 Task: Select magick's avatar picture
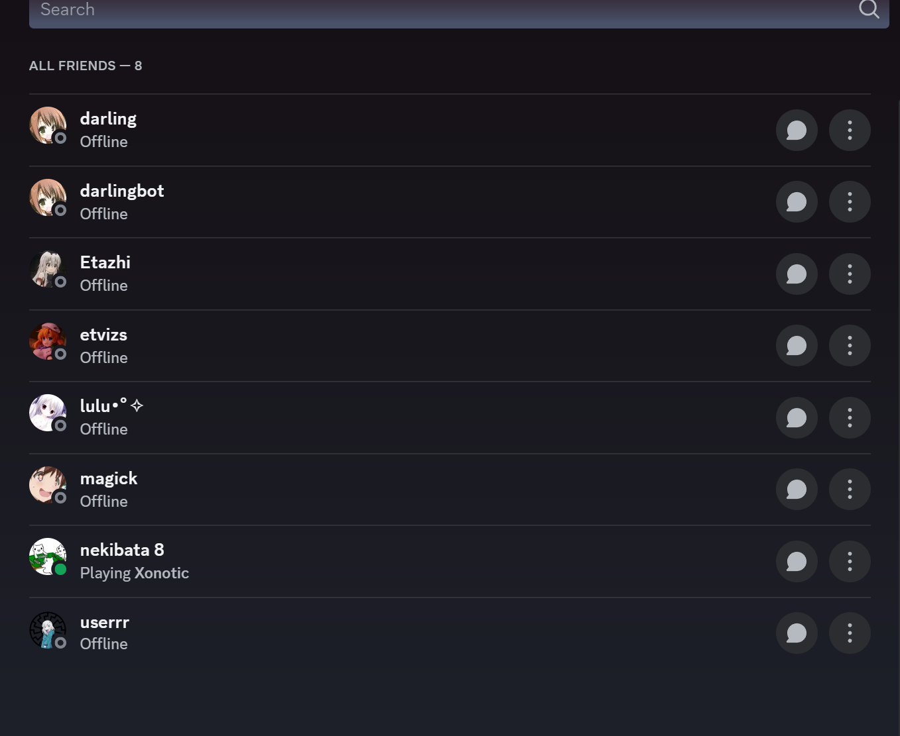(48, 485)
